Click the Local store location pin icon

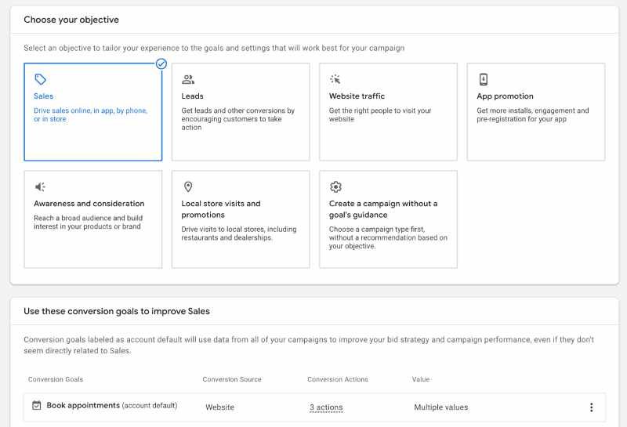(x=188, y=186)
